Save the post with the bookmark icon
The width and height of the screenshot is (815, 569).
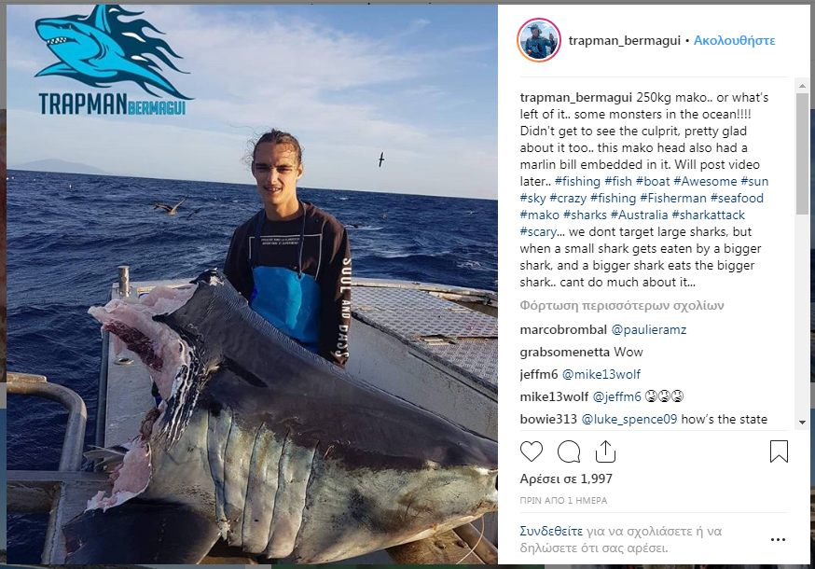pos(779,451)
